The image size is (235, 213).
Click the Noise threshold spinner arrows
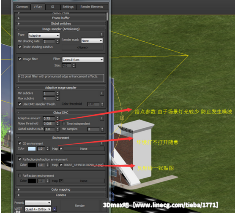coord(57,124)
